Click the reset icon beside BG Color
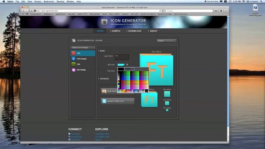The width and height of the screenshot is (265, 149). pos(127,65)
